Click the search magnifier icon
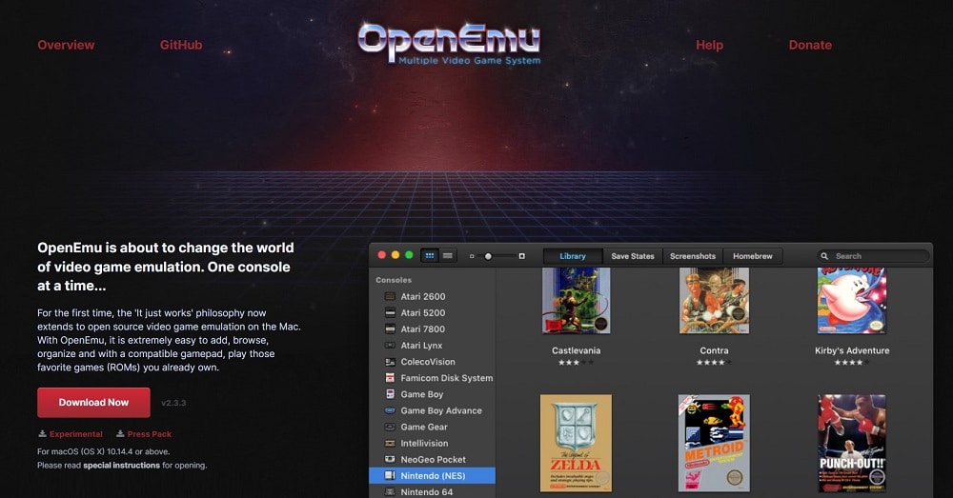 [824, 256]
